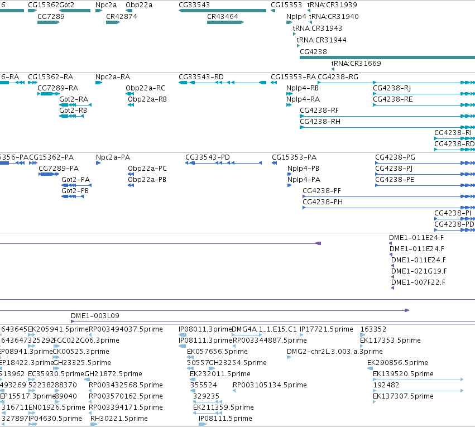Click the Got2-RB transcript label
The image size is (475, 427).
pyautogui.click(x=73, y=111)
